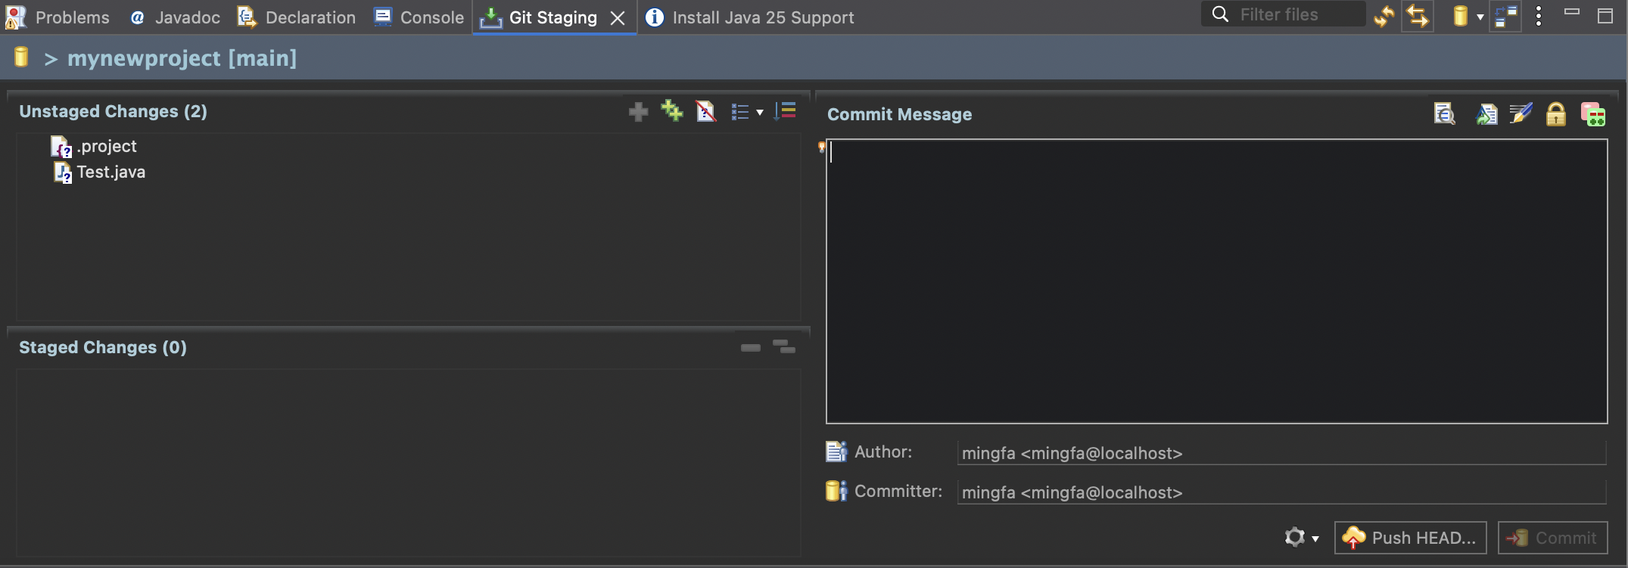The height and width of the screenshot is (568, 1628).
Task: Click the sort-by-state icon in Unstaged Changes
Action: [x=785, y=111]
